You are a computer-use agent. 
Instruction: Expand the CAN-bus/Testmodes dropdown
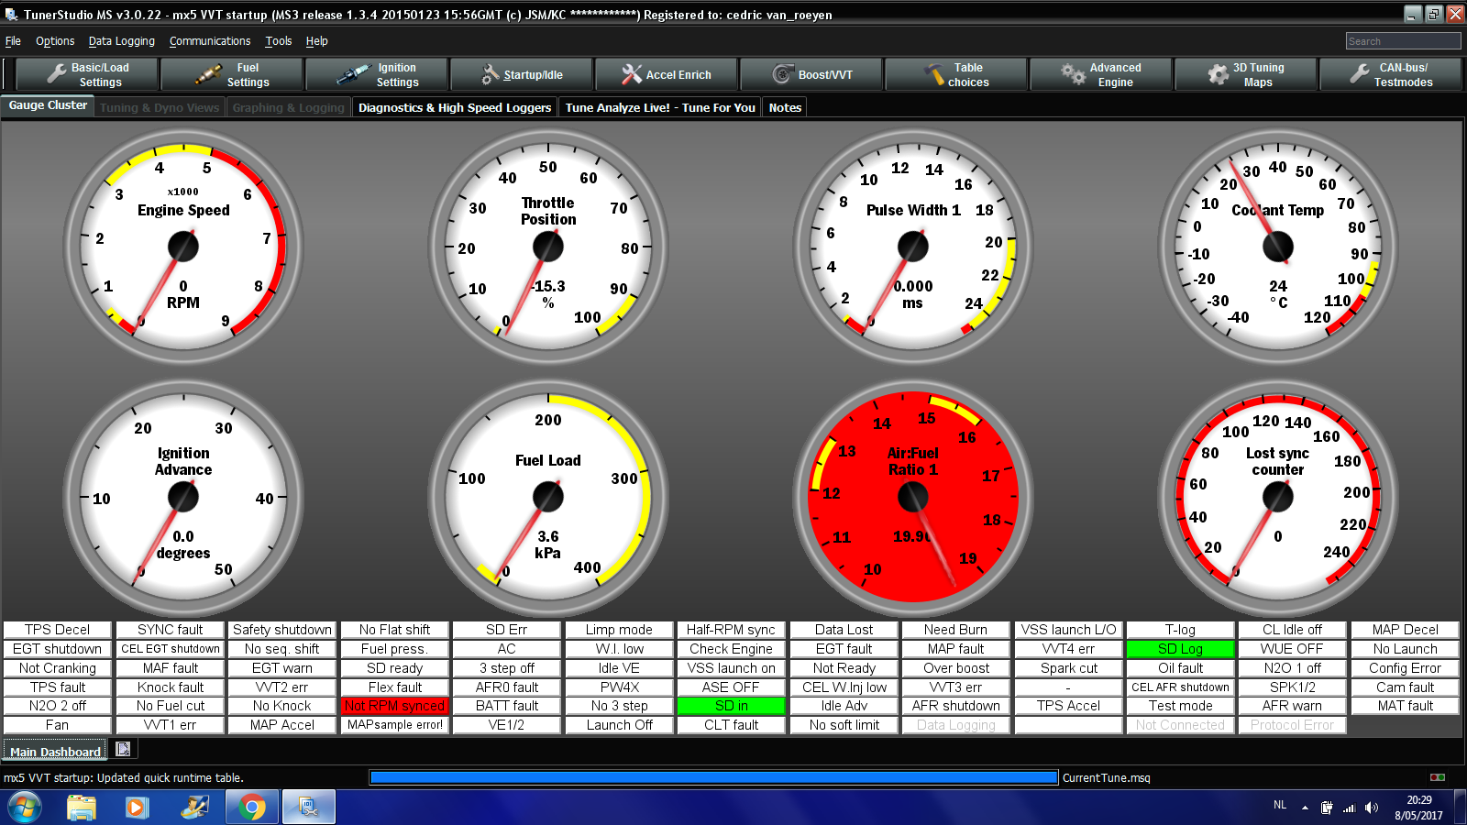point(1391,74)
